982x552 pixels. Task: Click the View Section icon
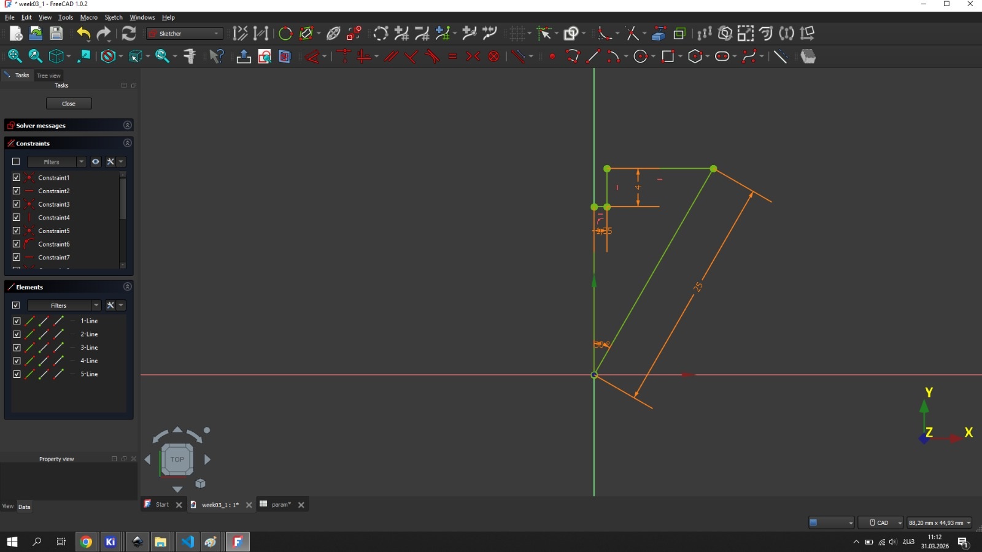[x=284, y=56]
